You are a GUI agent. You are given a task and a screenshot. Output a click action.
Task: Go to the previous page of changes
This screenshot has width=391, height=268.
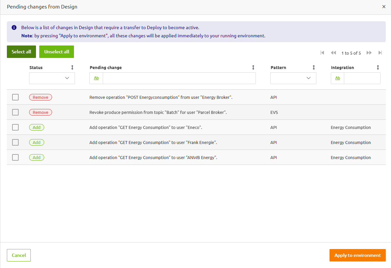coord(333,52)
